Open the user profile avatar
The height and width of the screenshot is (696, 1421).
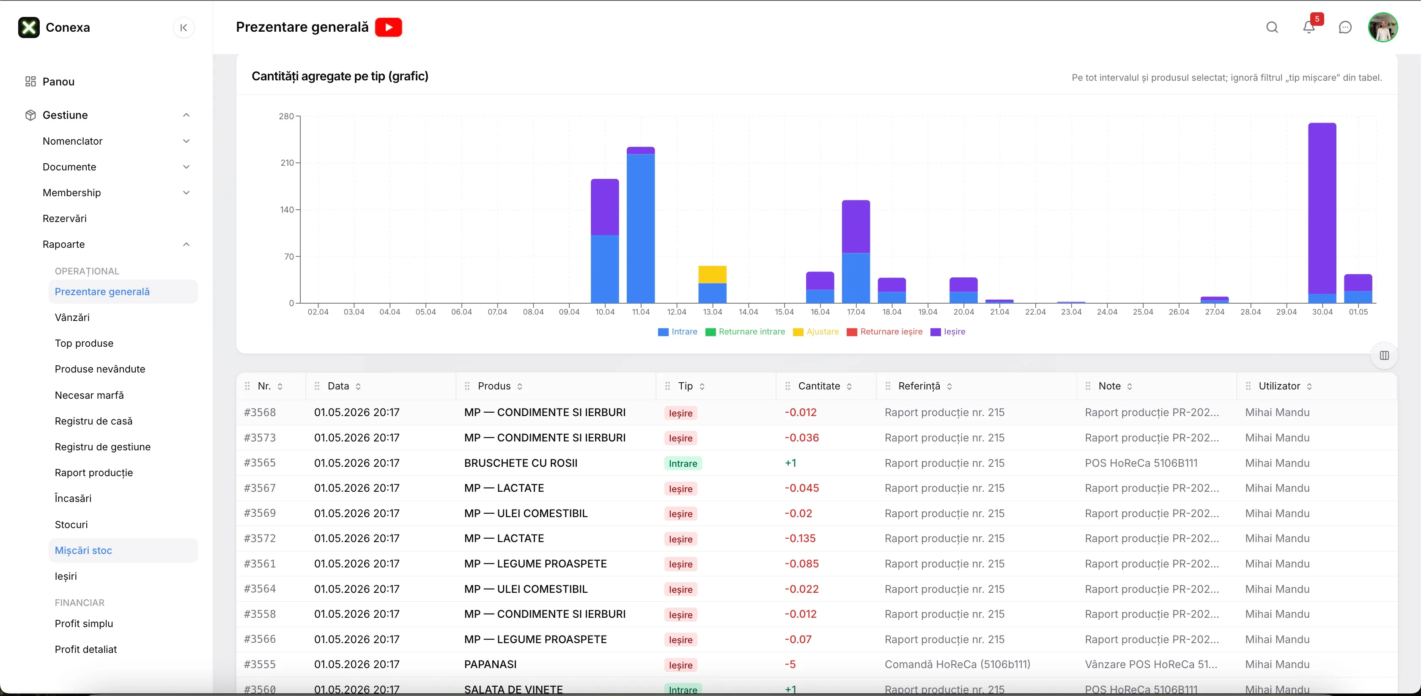tap(1383, 27)
